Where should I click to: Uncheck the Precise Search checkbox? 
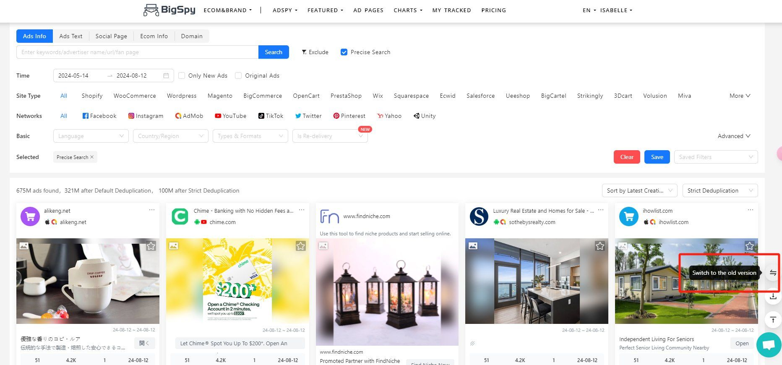click(344, 52)
